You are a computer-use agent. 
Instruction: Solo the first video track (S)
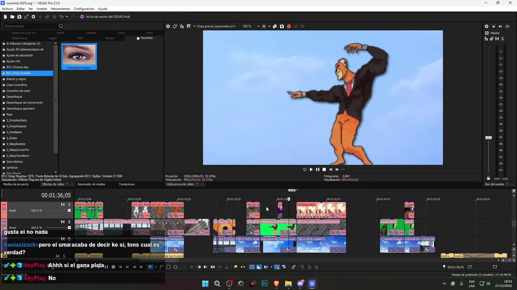pyautogui.click(x=69, y=205)
